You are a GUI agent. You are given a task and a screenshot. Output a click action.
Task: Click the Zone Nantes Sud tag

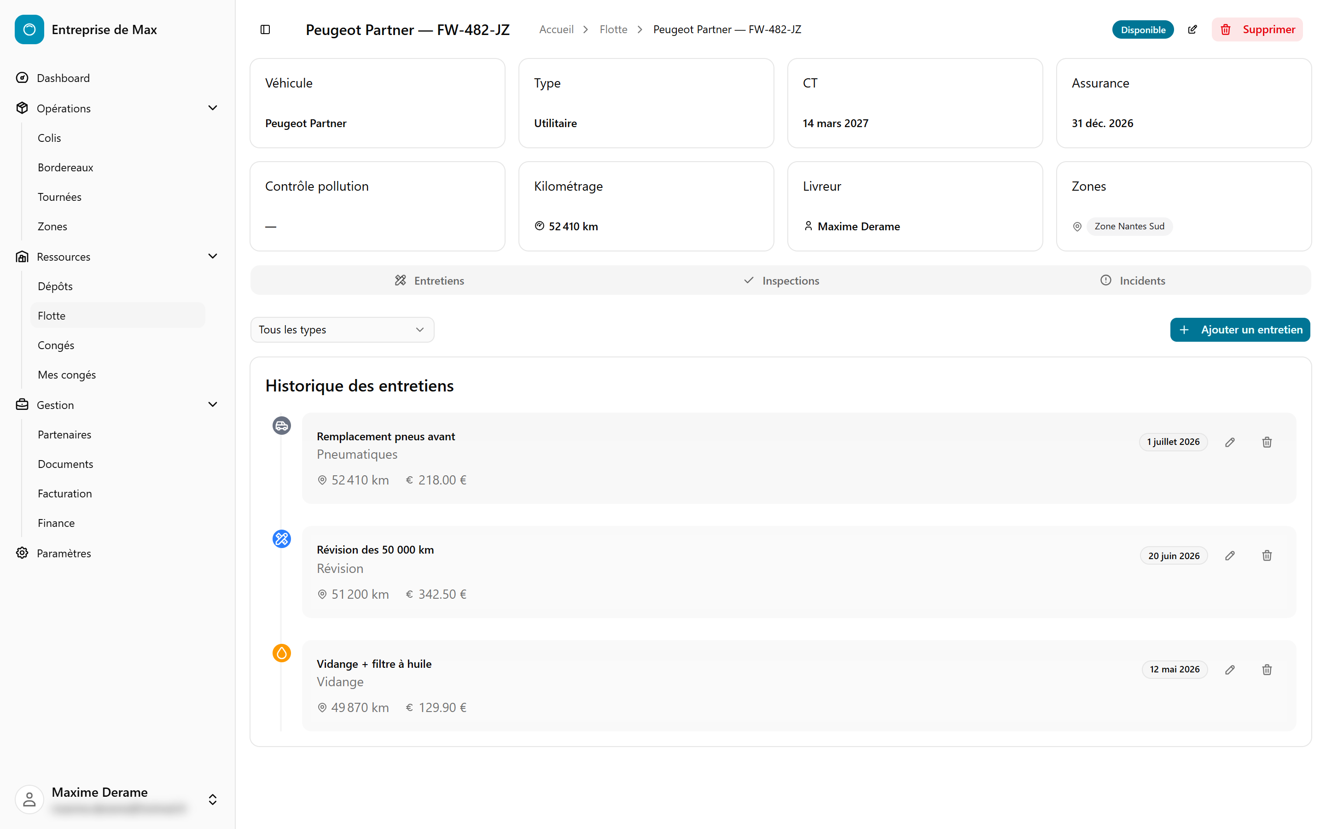(1129, 227)
